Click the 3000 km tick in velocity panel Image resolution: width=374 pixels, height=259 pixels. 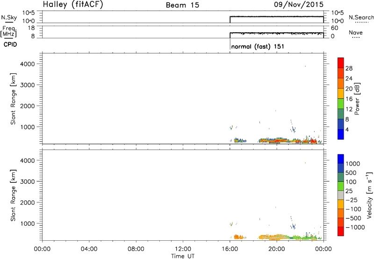tap(28, 181)
